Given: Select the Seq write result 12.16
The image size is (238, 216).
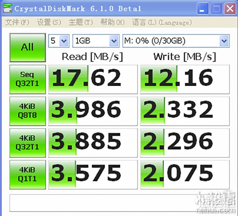Looking at the screenshot, I should click(x=185, y=79).
